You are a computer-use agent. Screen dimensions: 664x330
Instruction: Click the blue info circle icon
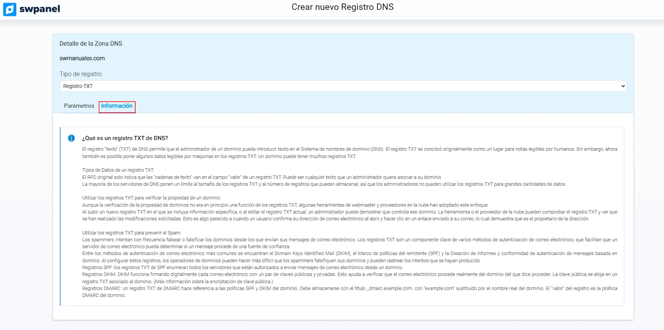coord(71,138)
